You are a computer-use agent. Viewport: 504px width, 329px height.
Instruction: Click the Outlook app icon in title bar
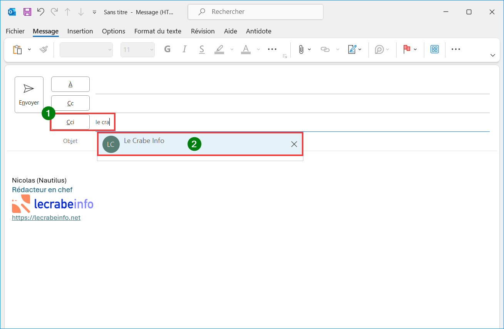pos(12,12)
